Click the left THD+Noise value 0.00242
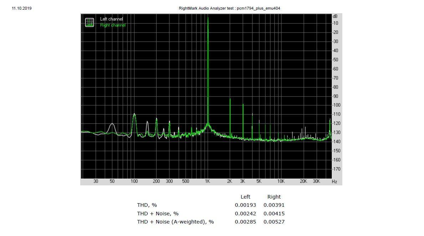The image size is (424, 236). (x=245, y=214)
